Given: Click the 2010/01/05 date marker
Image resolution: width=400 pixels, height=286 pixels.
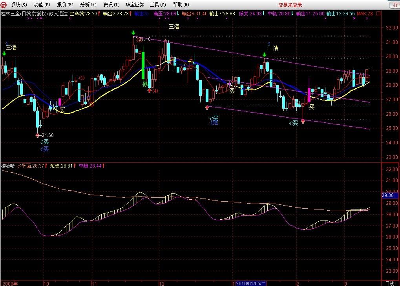Looking at the screenshot, I should pos(251,283).
